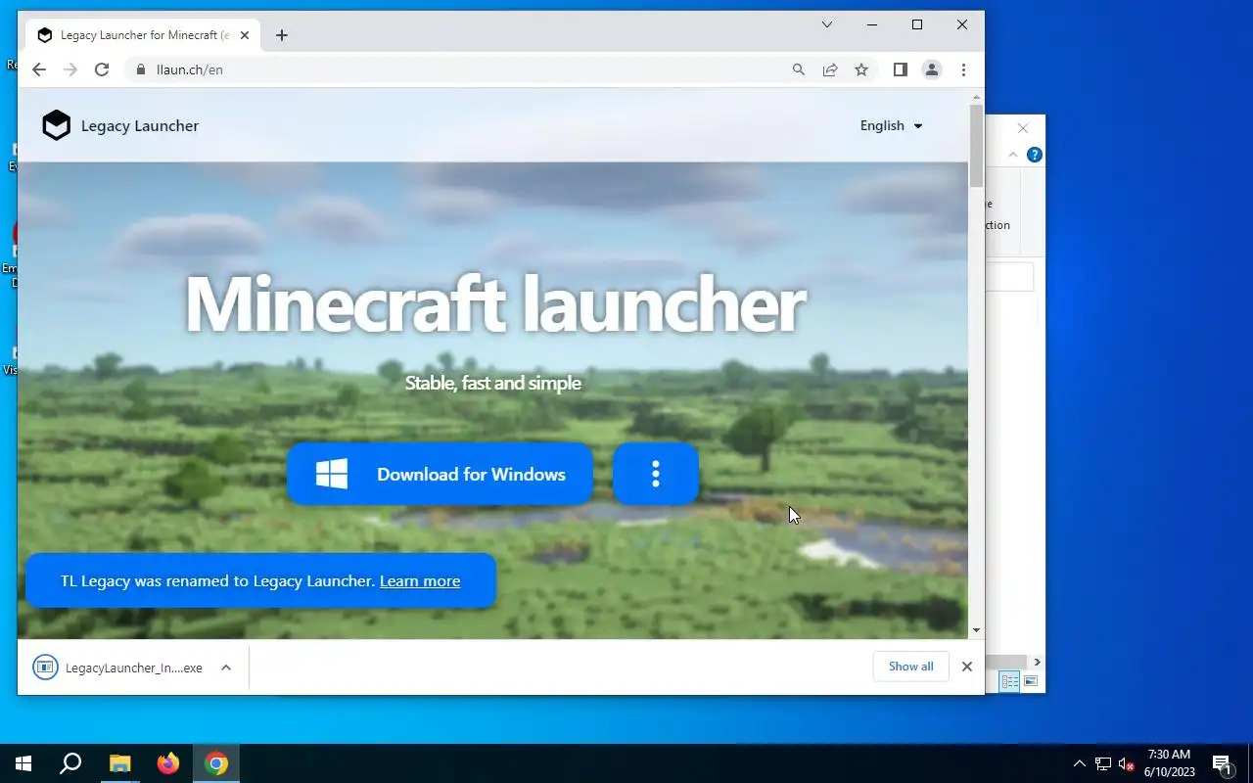1253x783 pixels.
Task: Open File Explorer from taskbar
Action: click(119, 763)
